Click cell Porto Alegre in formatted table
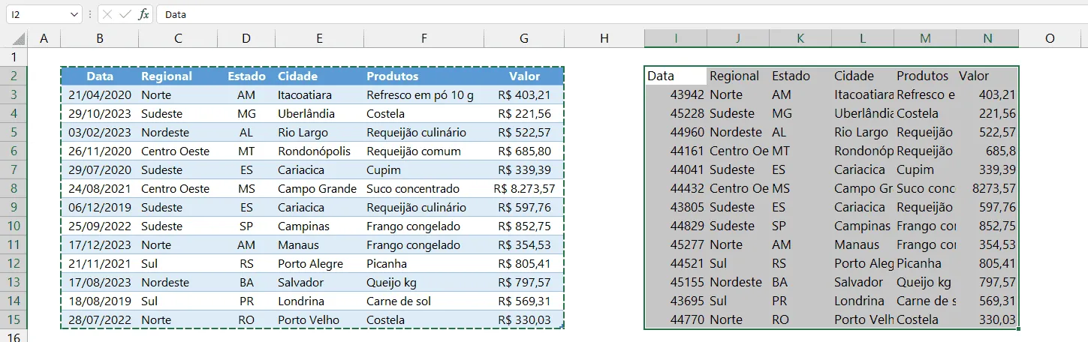Viewport: 1088px width, 342px height. coord(319,263)
